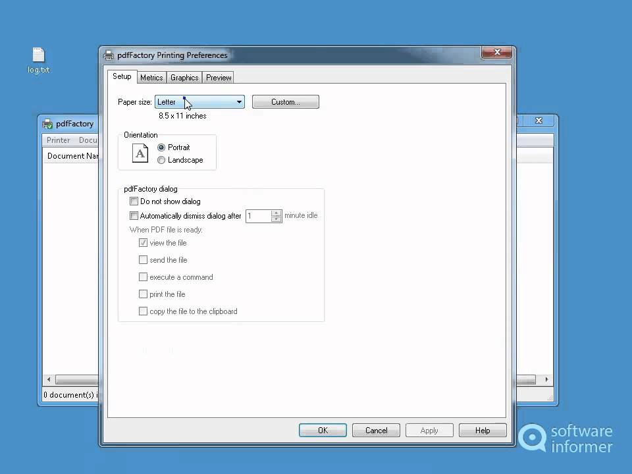This screenshot has width=632, height=474.
Task: Click left scroll arrow in pdfFactory window
Action: 49,379
